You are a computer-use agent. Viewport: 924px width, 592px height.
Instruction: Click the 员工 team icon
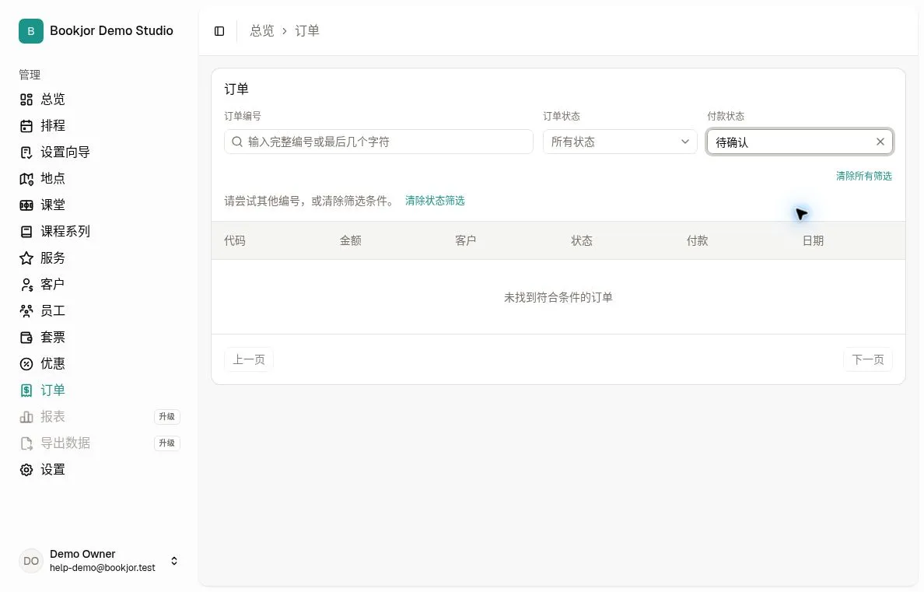[26, 310]
